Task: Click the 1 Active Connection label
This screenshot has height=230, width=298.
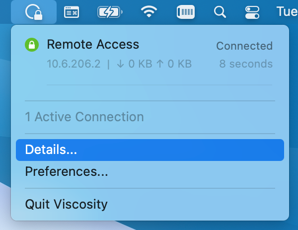Action: click(84, 117)
